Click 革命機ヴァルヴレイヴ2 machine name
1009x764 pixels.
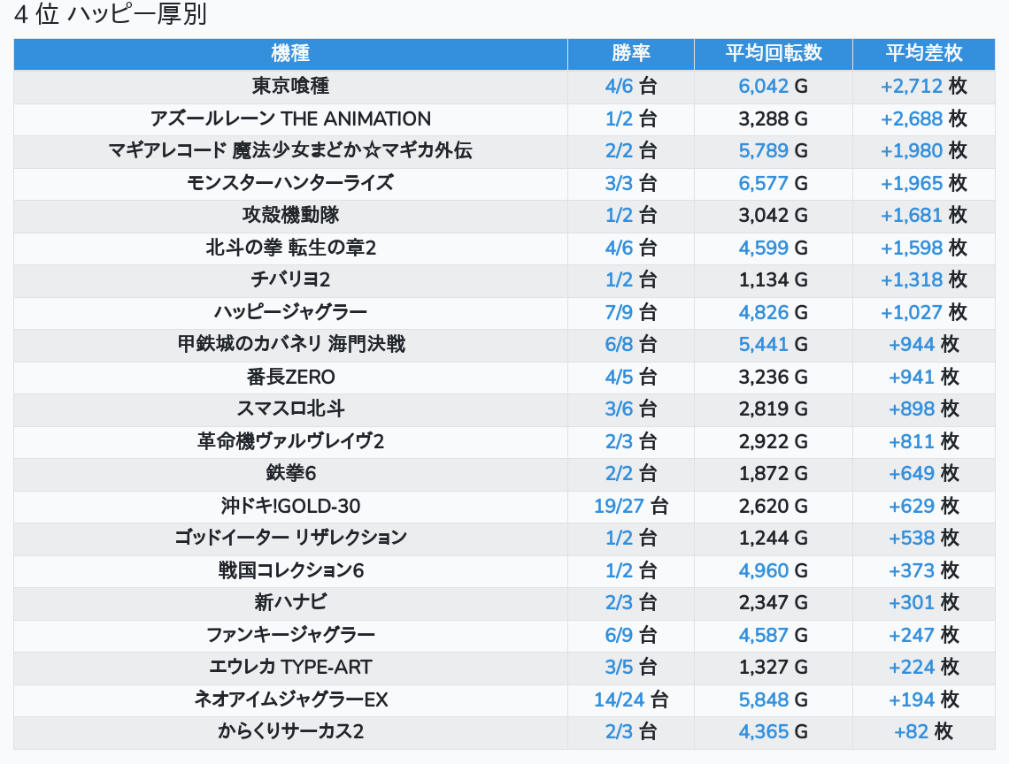(x=290, y=441)
